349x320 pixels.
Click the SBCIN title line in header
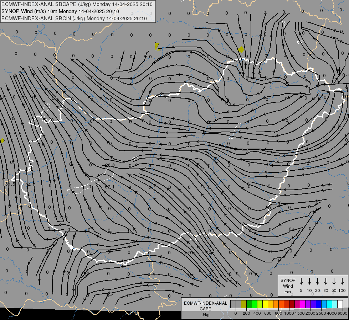(x=74, y=18)
